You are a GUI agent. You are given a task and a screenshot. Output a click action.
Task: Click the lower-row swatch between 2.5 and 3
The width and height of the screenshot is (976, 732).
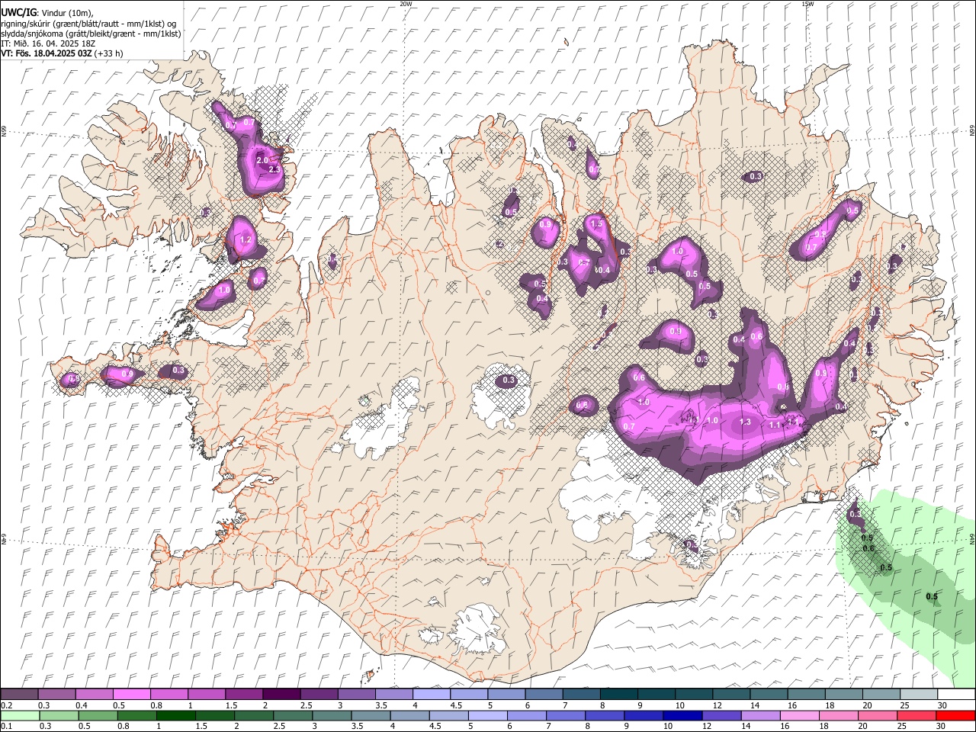coord(292,715)
